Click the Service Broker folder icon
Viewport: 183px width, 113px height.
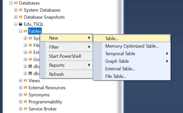25,109
